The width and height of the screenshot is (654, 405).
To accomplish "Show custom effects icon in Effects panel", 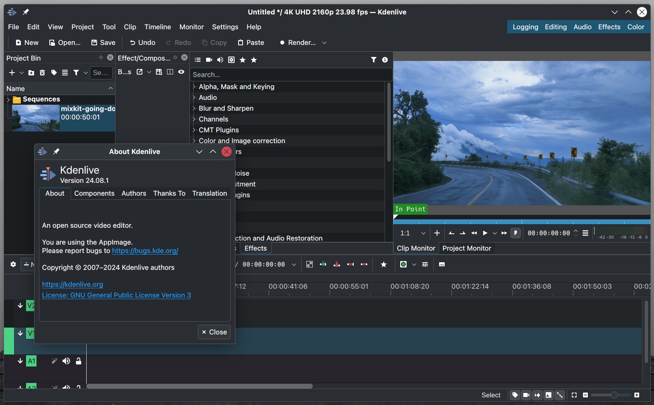I will pyautogui.click(x=231, y=60).
